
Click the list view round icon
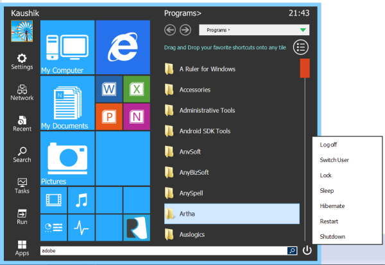tap(301, 47)
